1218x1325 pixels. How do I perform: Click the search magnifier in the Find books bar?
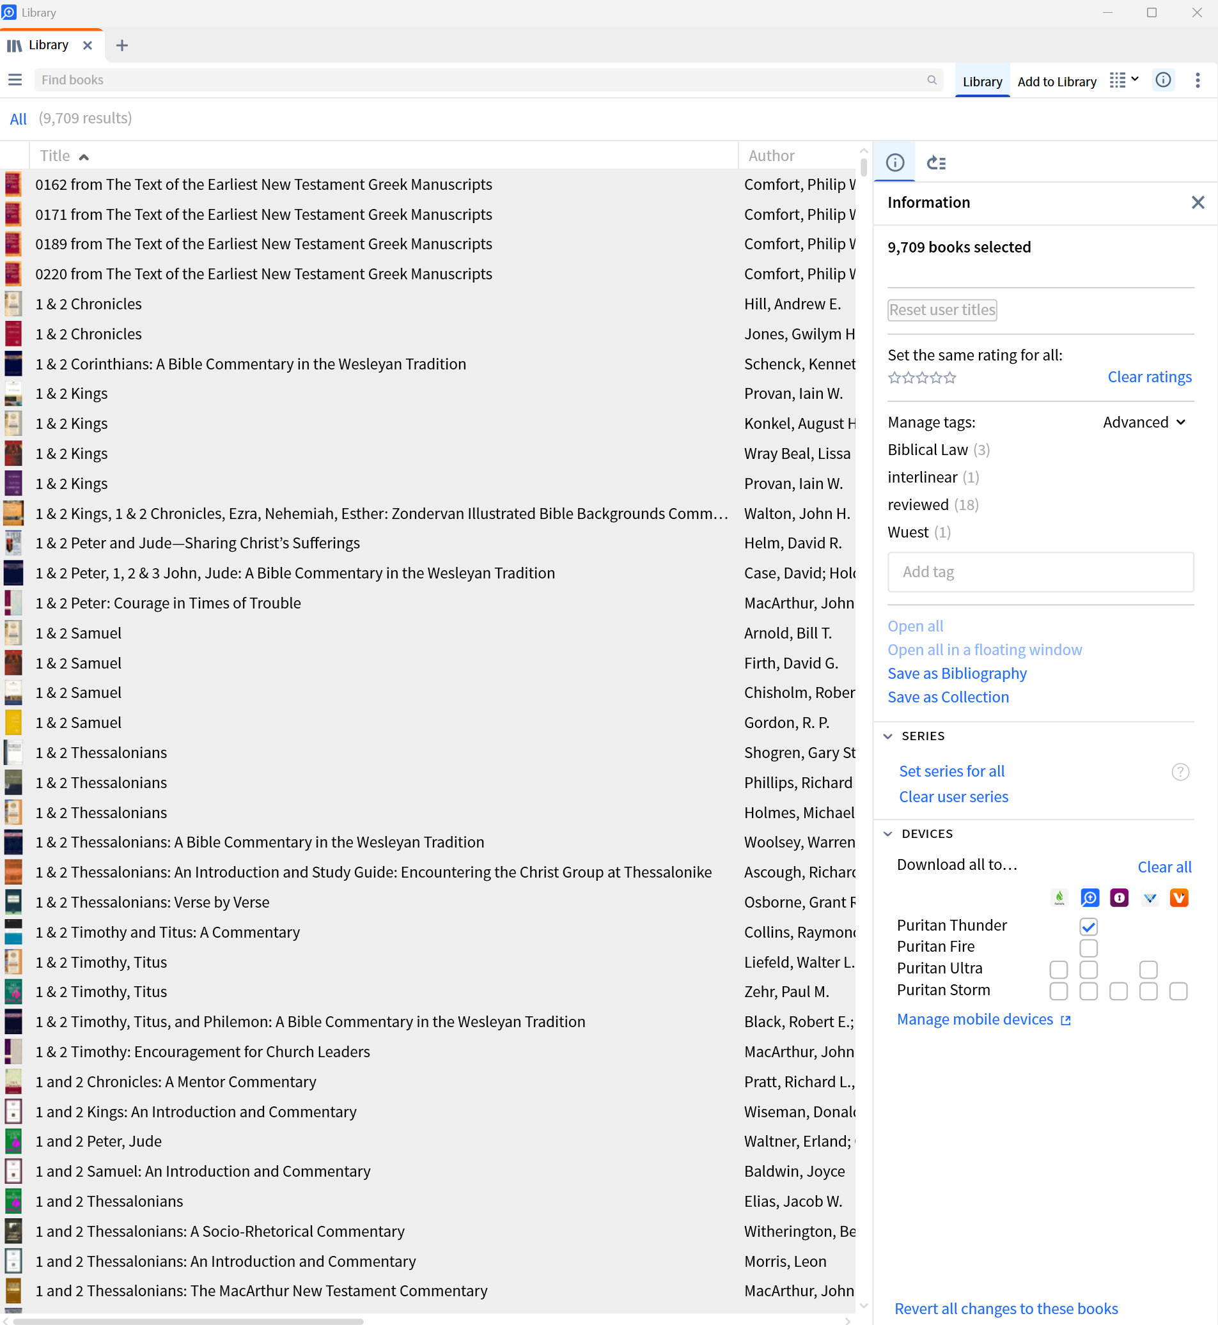[x=932, y=80]
